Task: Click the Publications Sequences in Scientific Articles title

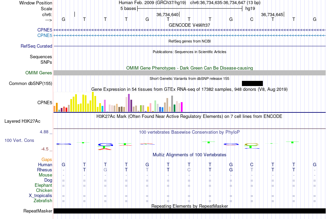Action: coord(189,52)
